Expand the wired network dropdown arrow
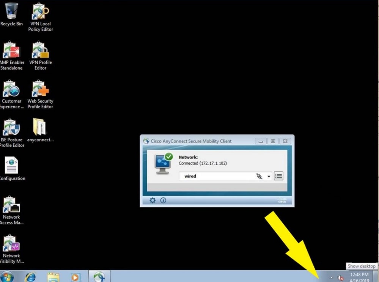379x282 pixels. 269,176
